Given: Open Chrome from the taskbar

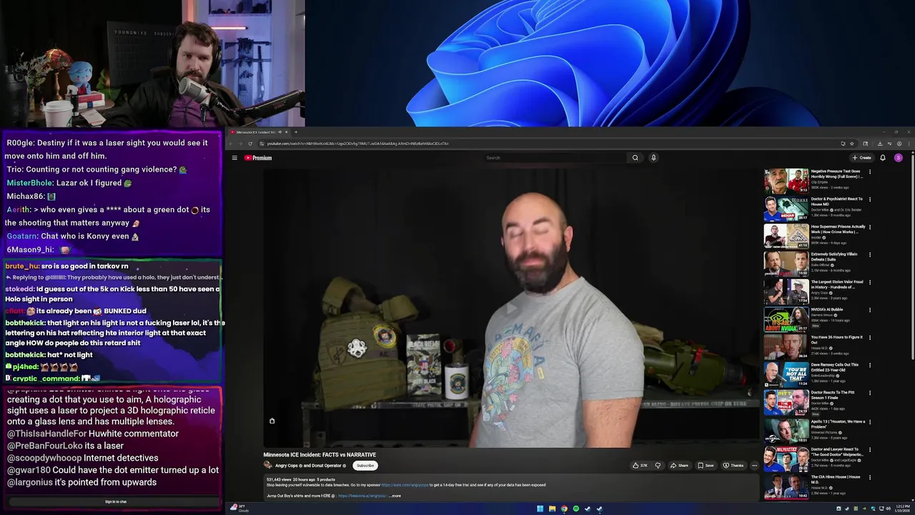Looking at the screenshot, I should pos(564,509).
